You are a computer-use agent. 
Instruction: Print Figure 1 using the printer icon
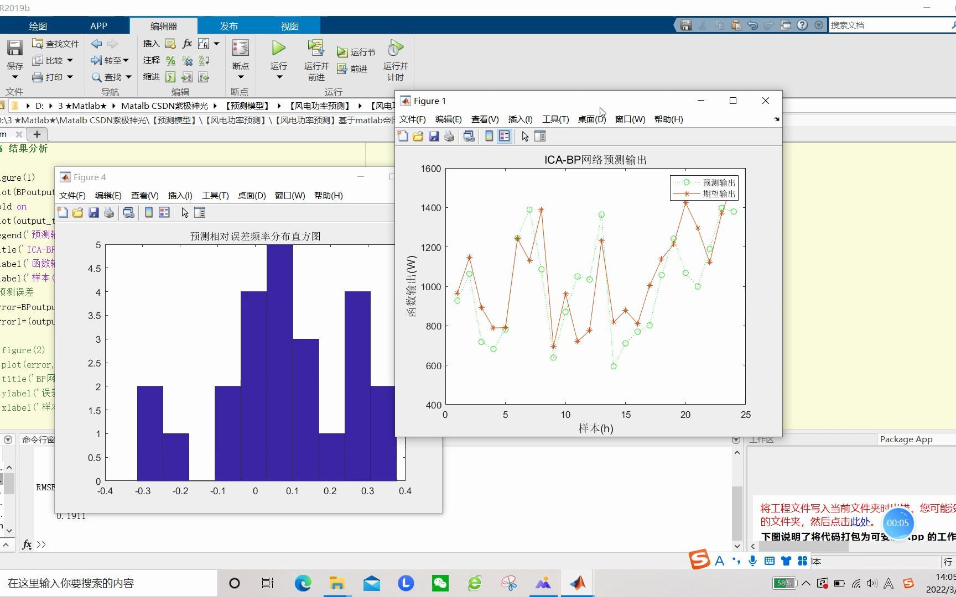449,136
